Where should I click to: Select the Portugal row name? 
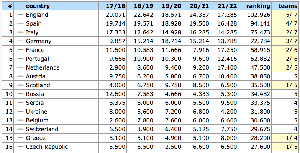click(x=37, y=59)
